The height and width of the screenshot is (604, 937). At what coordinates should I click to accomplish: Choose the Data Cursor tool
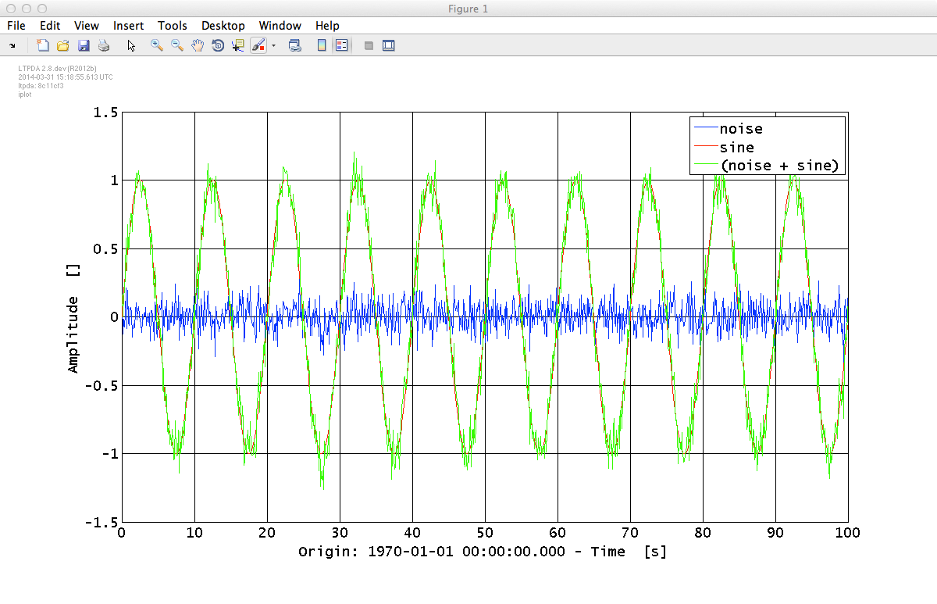(x=238, y=45)
